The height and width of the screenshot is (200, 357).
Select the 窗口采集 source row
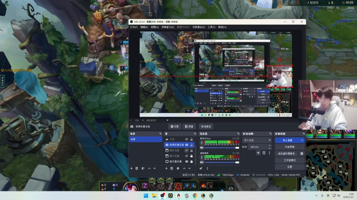[x=179, y=156]
